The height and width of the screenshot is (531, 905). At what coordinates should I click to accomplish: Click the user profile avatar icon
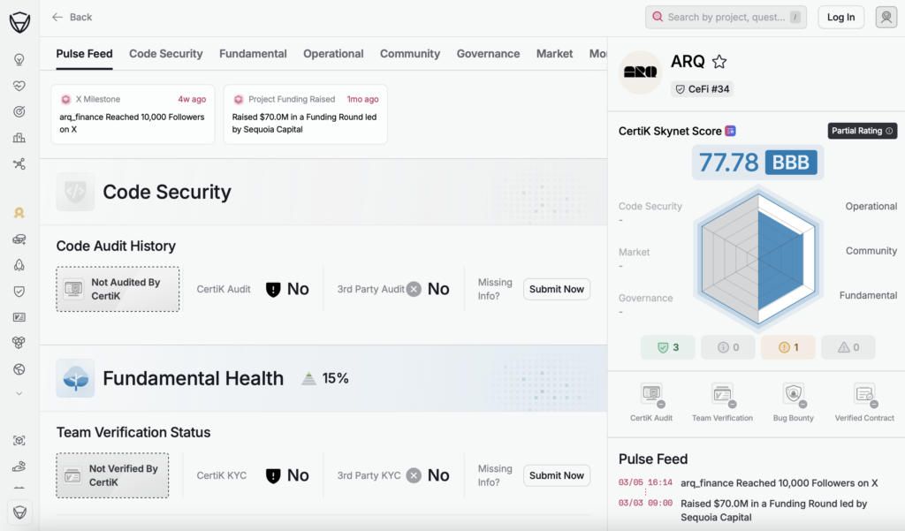[886, 17]
